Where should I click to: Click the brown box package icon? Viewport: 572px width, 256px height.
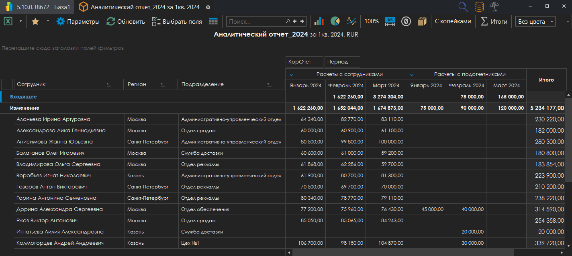click(x=422, y=21)
